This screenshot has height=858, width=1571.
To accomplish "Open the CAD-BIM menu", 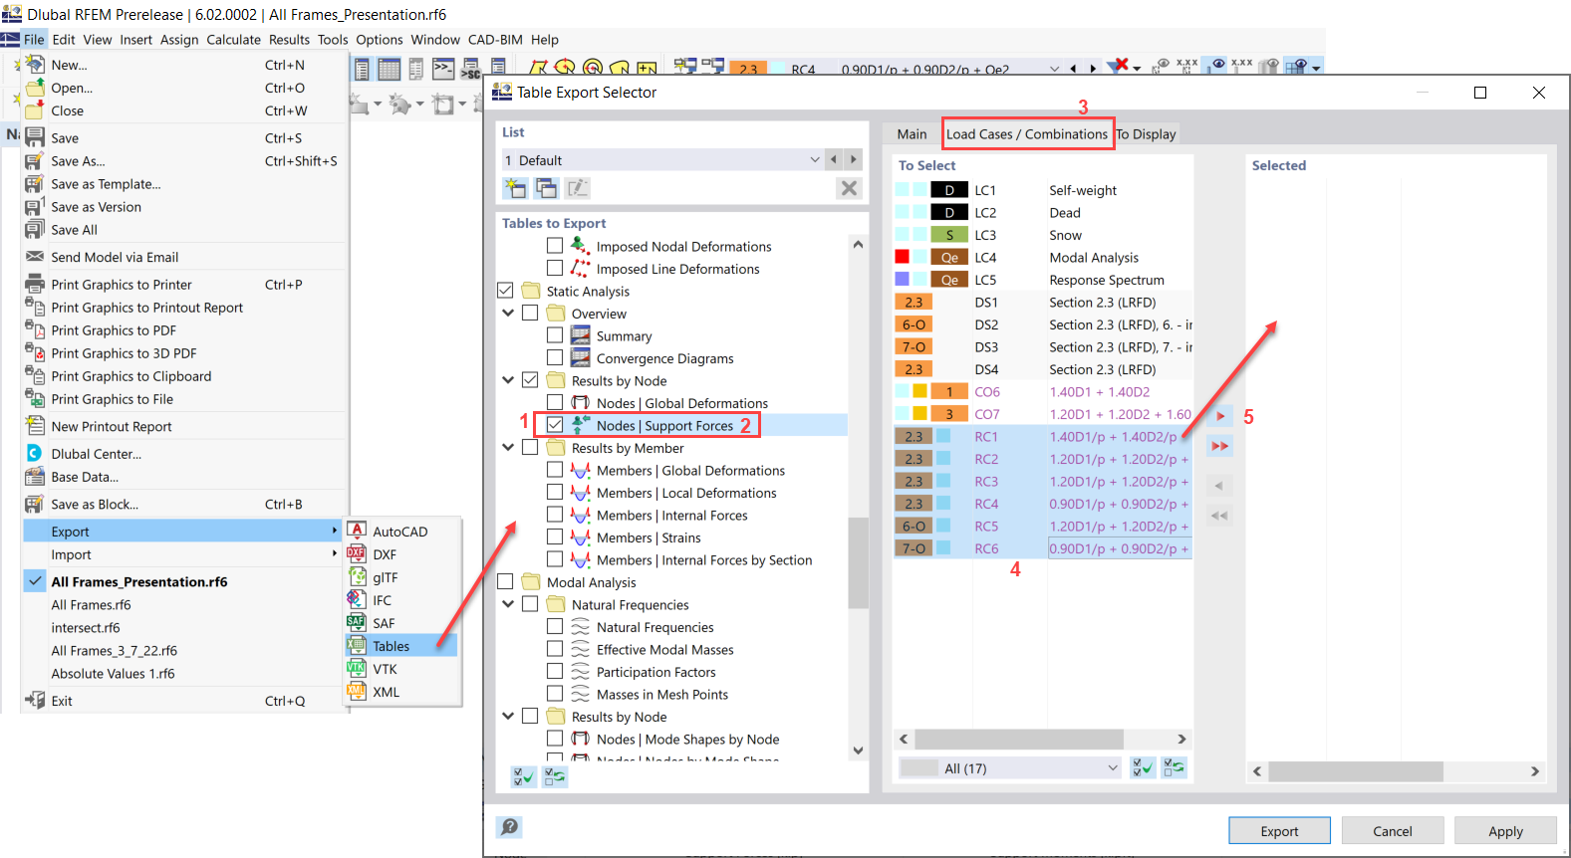I will click(495, 40).
